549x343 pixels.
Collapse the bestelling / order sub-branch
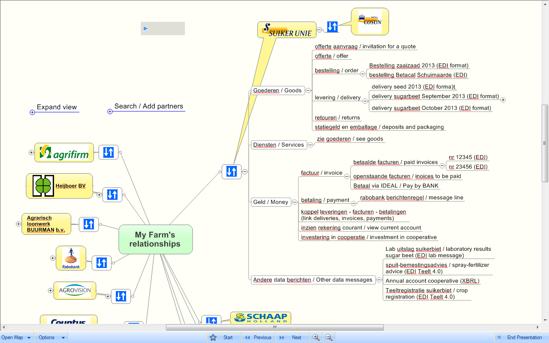click(x=362, y=74)
